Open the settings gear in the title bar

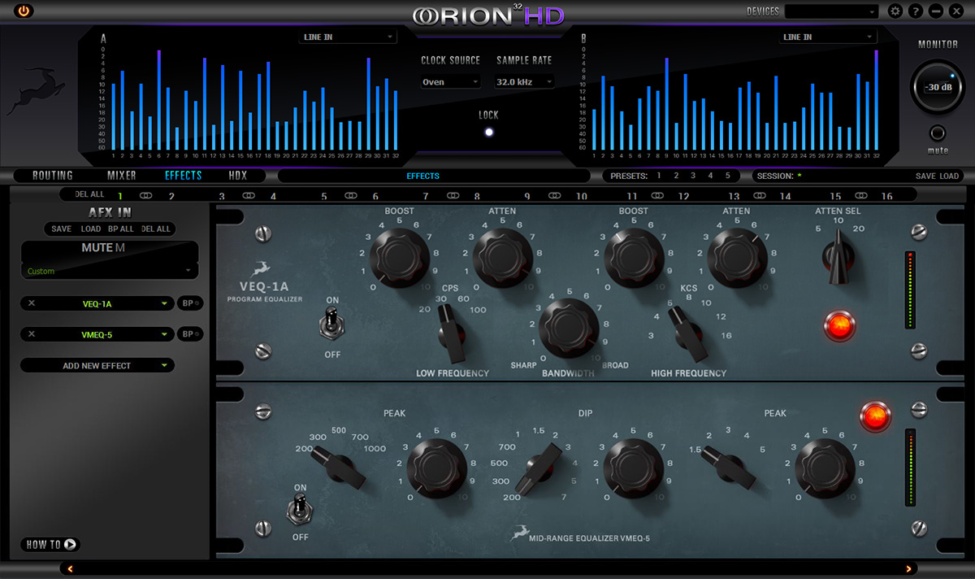coord(895,11)
